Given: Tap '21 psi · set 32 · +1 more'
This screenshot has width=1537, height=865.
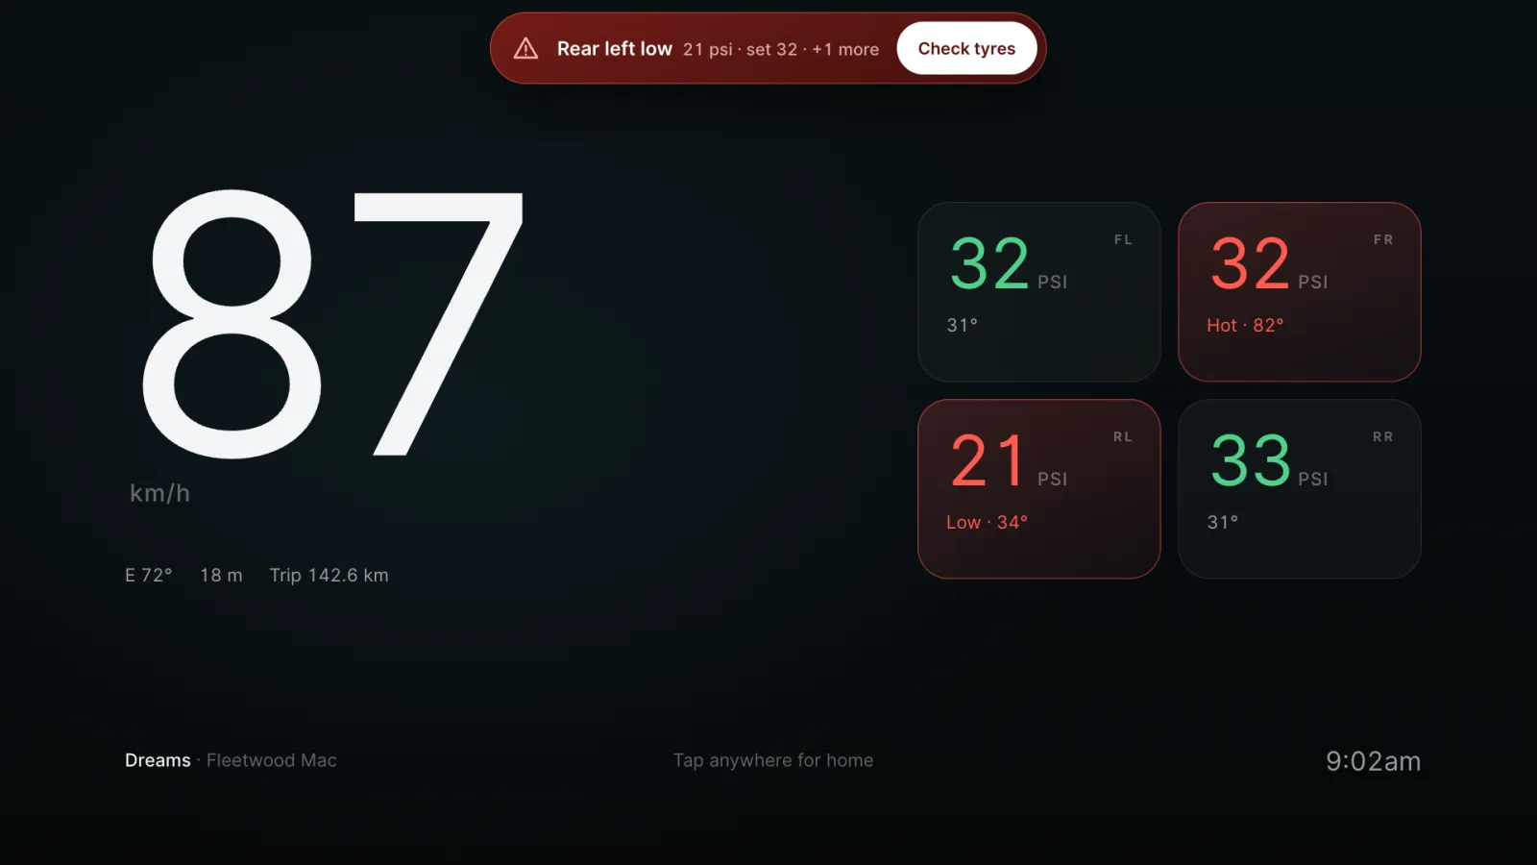Looking at the screenshot, I should (x=781, y=49).
